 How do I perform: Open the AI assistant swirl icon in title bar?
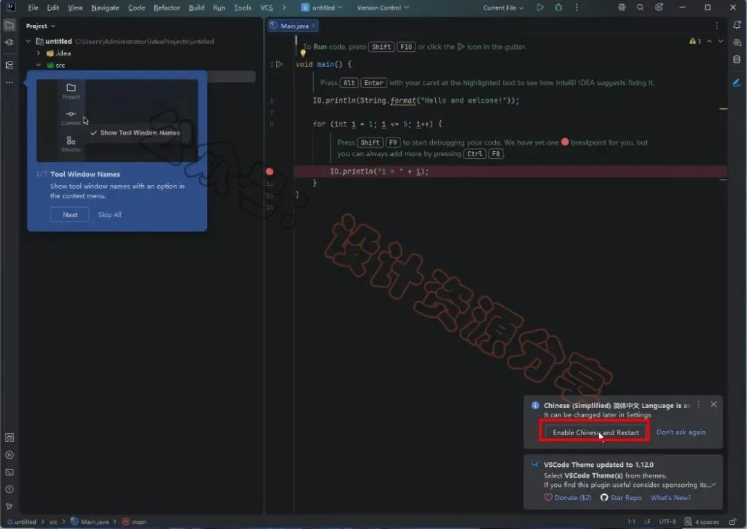coord(622,8)
